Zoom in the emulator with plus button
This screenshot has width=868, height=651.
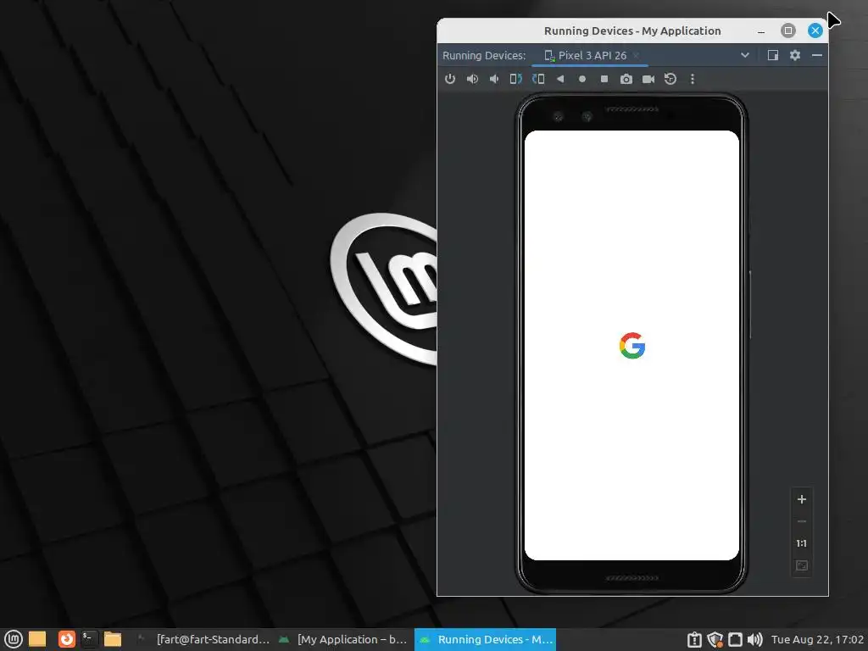(x=802, y=499)
